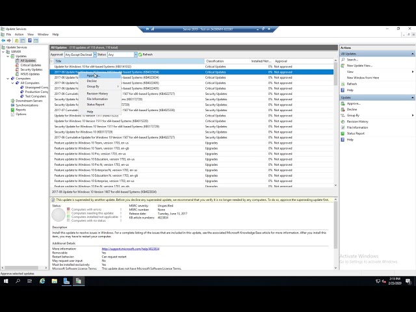Collapse the All Computers tree node
416x312 pixels.
tap(13, 83)
